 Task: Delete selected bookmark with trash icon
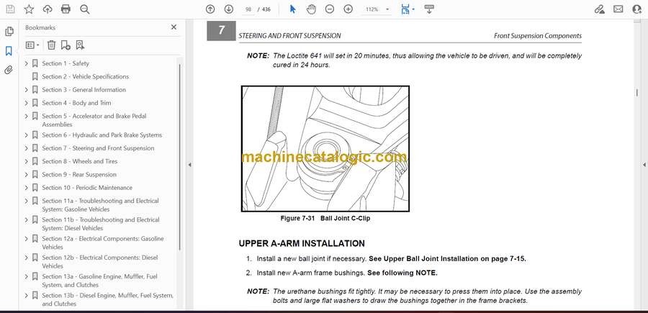(x=51, y=45)
